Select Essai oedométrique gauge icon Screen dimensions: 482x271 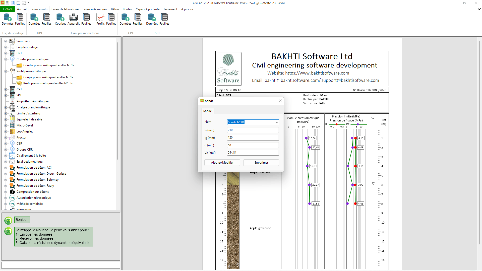(x=12, y=162)
